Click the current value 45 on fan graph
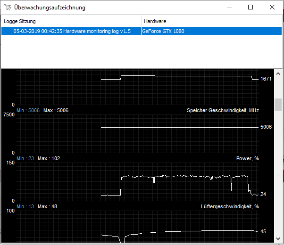The image size is (284, 245). [263, 231]
